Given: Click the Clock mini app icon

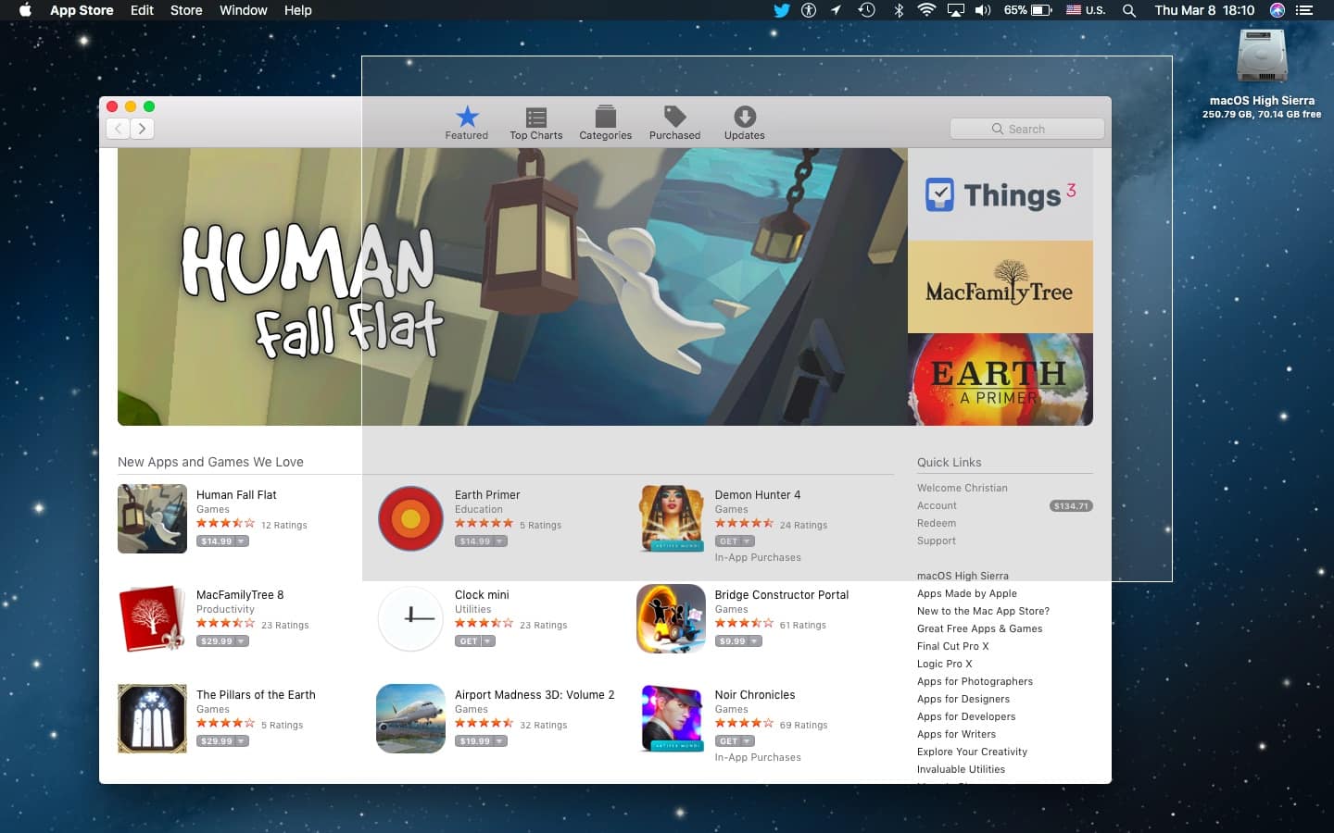Looking at the screenshot, I should 411,618.
